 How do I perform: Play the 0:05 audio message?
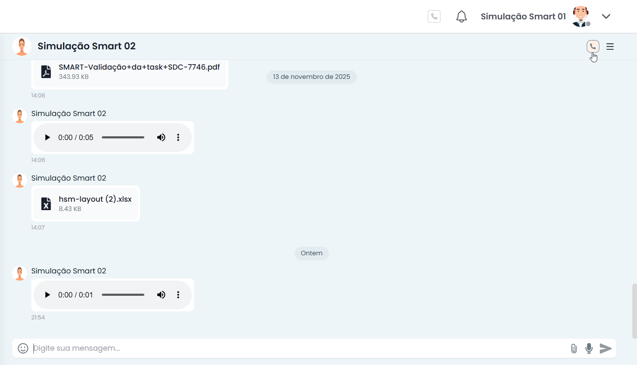(x=47, y=138)
